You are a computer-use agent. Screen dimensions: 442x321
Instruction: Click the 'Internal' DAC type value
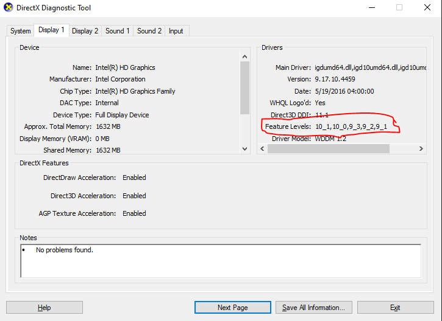[107, 103]
